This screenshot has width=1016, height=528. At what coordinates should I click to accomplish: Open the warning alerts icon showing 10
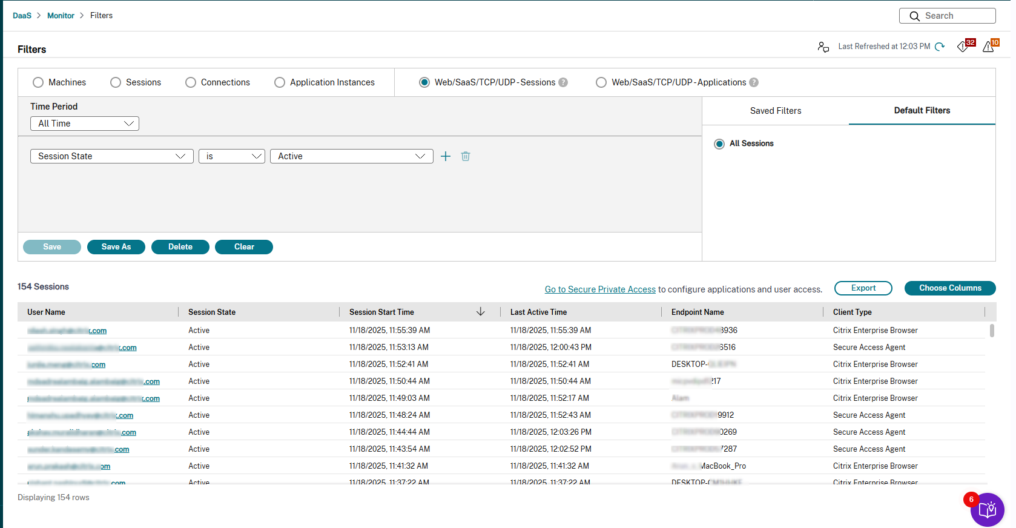tap(988, 47)
